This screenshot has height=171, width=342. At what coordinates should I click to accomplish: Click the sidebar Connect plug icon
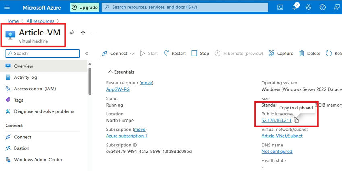tap(8, 137)
